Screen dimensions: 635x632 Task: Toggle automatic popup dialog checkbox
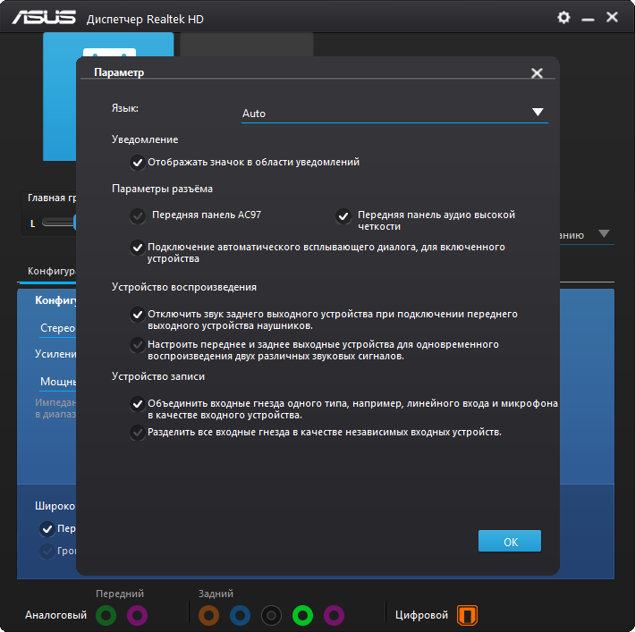tap(138, 247)
